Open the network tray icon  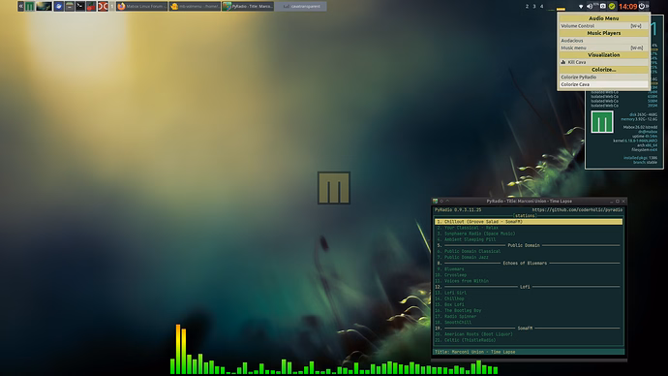pyautogui.click(x=581, y=7)
